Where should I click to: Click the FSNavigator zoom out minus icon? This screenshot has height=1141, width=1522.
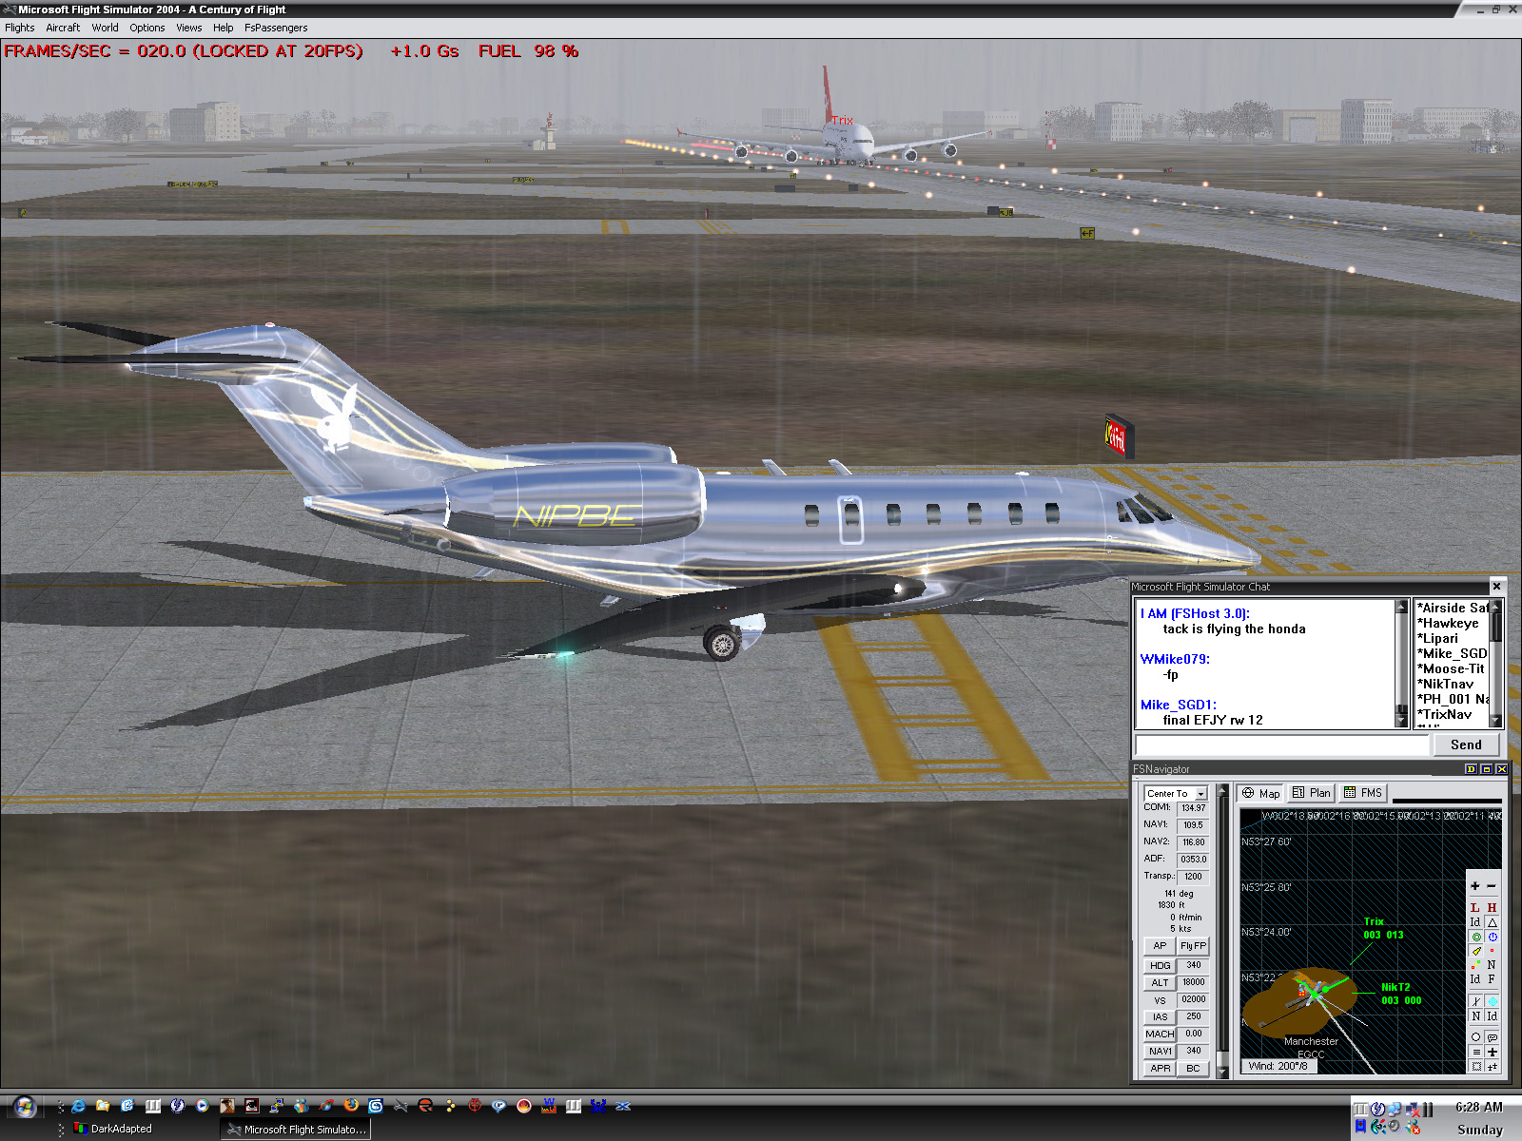click(x=1492, y=886)
